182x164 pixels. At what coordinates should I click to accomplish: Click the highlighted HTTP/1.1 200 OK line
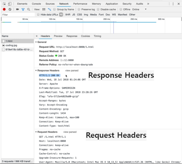coord(50,75)
